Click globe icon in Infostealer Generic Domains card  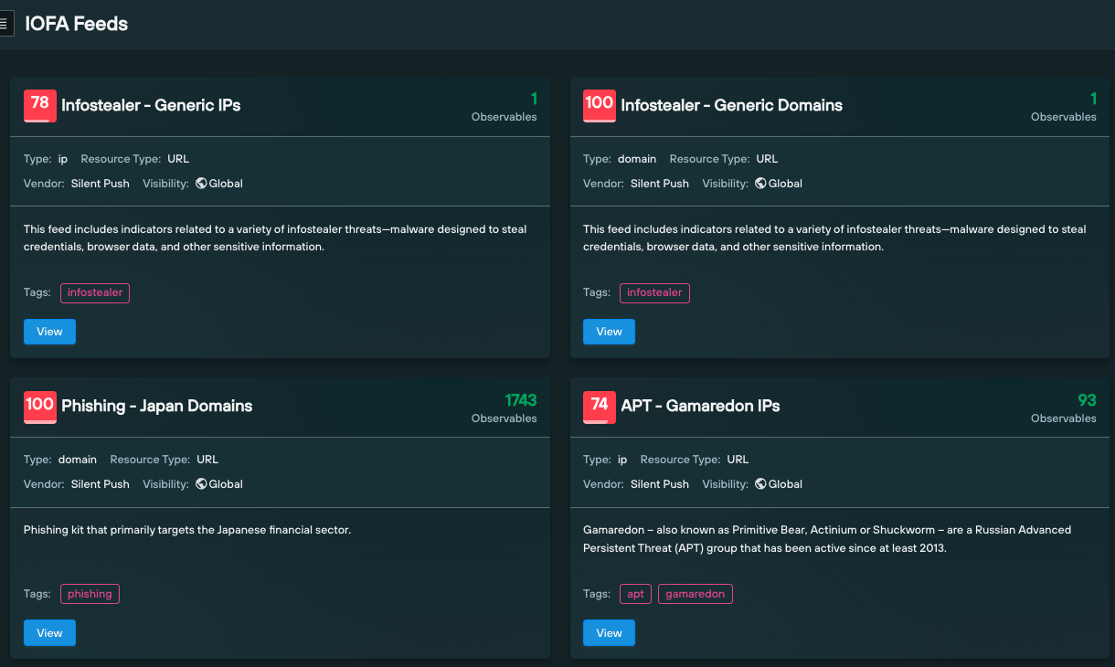(x=760, y=184)
